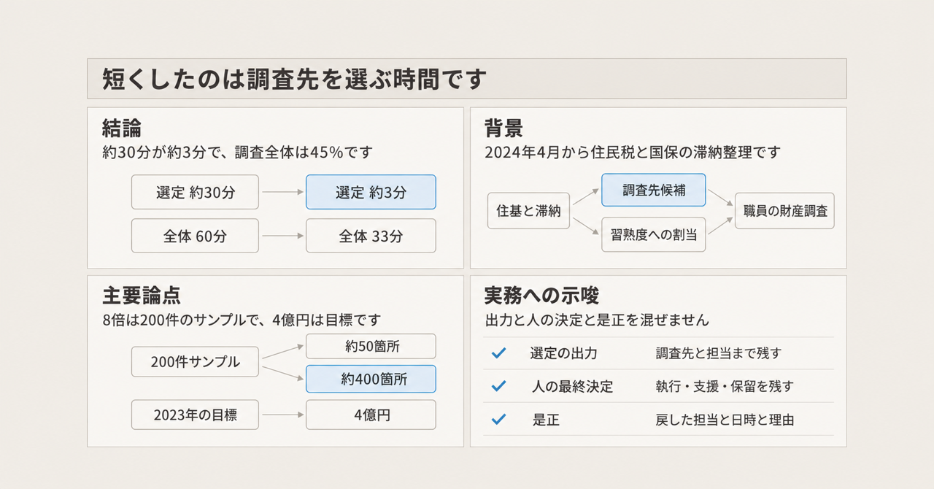Image resolution: width=934 pixels, height=489 pixels.
Task: Select the 選定 約30分 box
Action: tap(196, 192)
